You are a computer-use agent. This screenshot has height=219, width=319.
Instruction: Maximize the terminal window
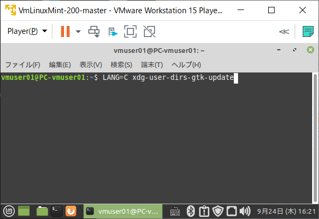point(295,50)
